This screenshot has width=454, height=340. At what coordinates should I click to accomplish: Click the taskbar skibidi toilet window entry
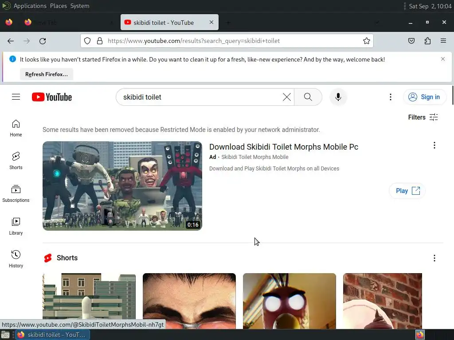[x=53, y=335]
